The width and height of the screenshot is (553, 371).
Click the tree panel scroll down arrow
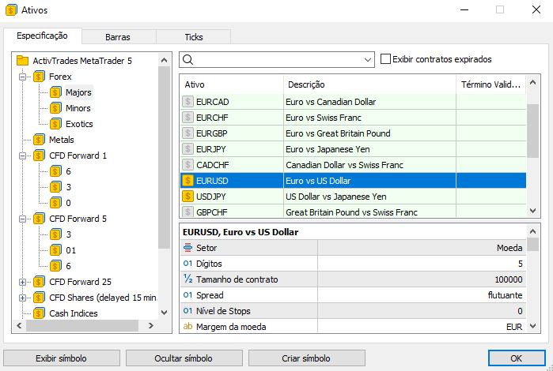click(164, 313)
